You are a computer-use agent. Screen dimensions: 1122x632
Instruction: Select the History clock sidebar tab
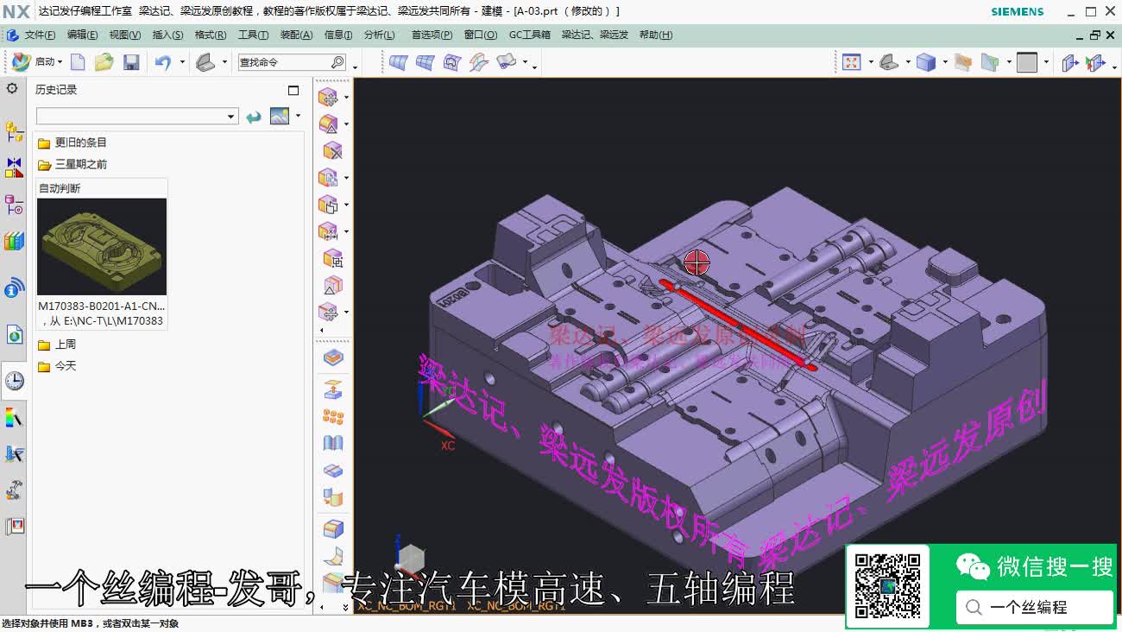(14, 381)
